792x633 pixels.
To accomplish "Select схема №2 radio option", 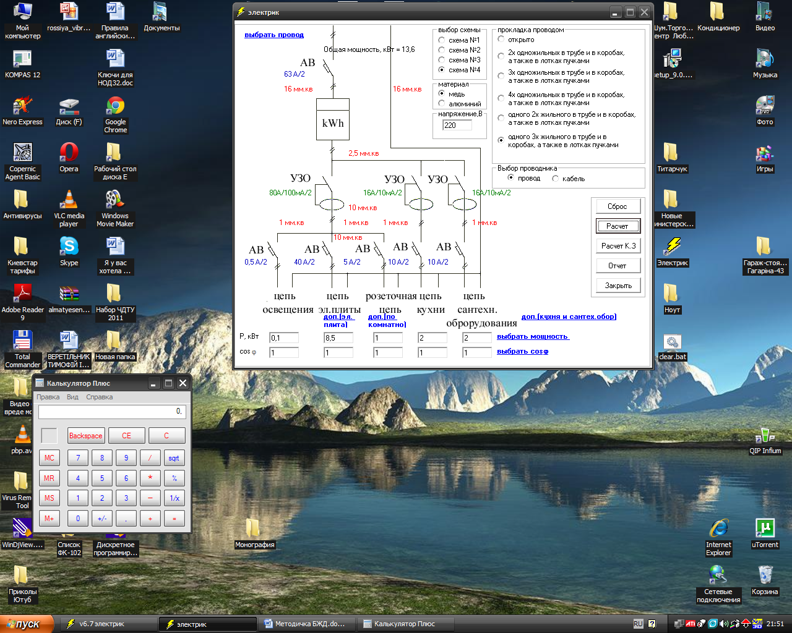I will (442, 50).
